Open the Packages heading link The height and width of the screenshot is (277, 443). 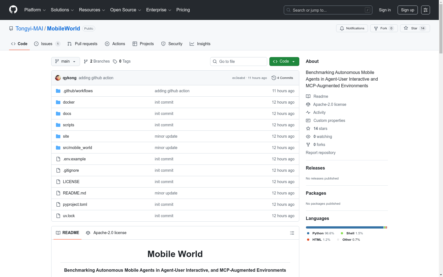[316, 193]
